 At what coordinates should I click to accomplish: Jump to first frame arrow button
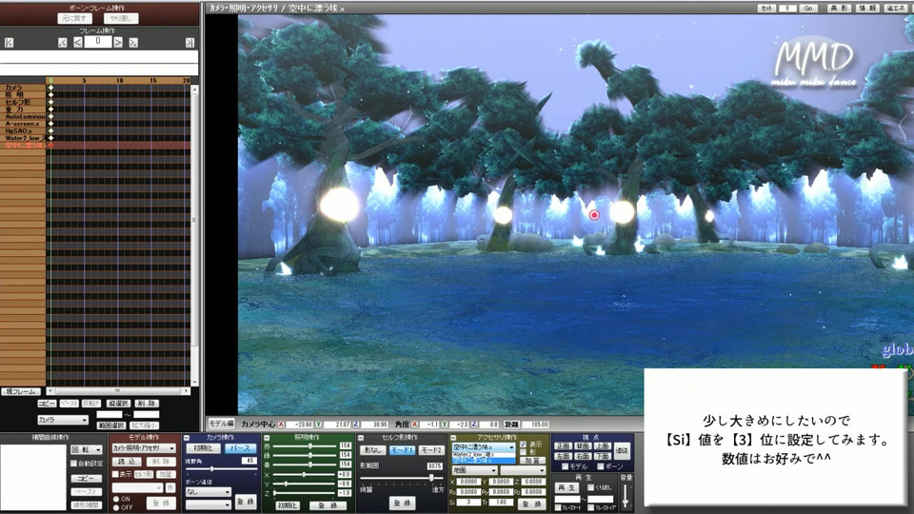click(x=9, y=43)
